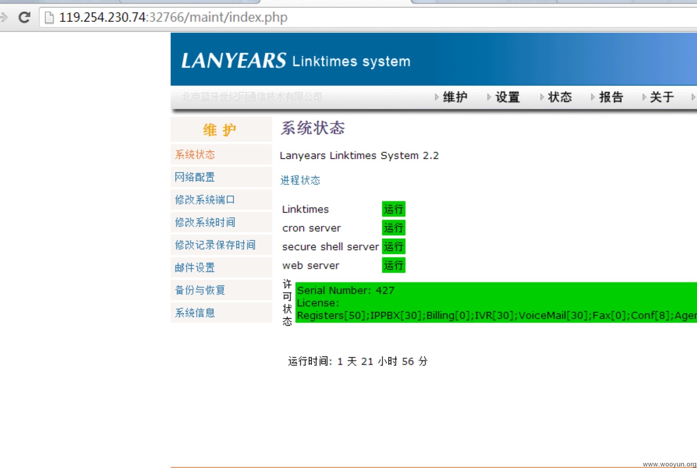This screenshot has width=697, height=468.
Task: Open the 关于 top menu
Action: [x=662, y=97]
